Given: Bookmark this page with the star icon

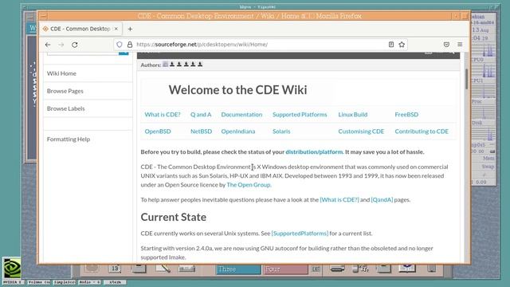Looking at the screenshot, I should tap(402, 45).
